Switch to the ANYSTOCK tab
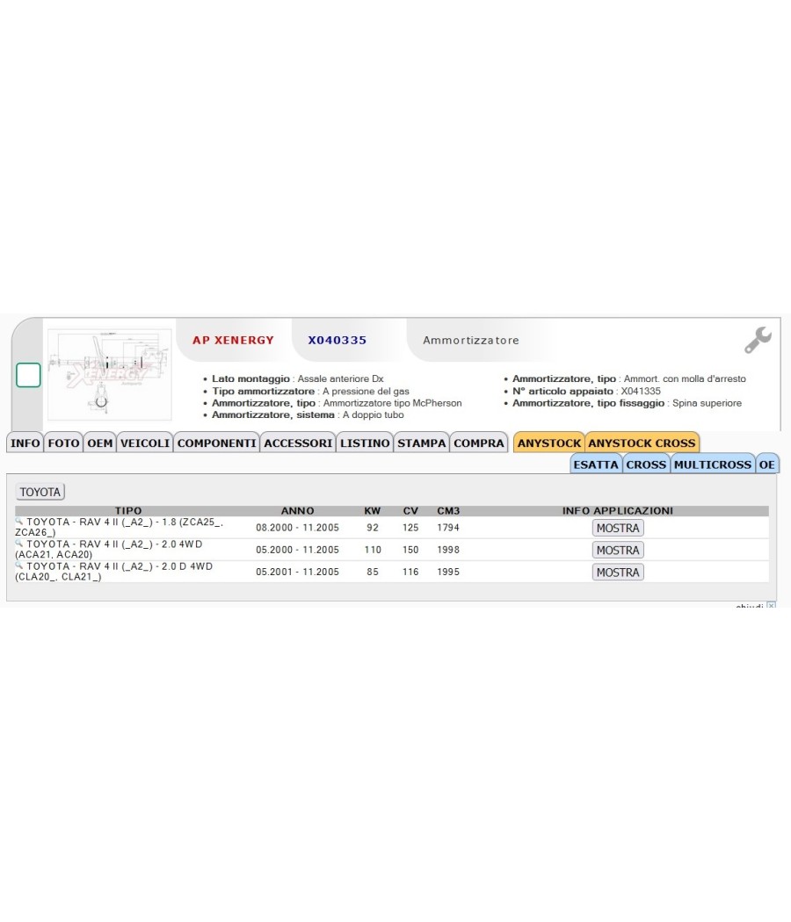The image size is (791, 922). [x=549, y=443]
